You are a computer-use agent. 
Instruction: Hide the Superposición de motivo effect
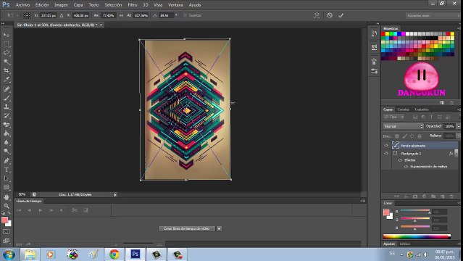pos(406,167)
